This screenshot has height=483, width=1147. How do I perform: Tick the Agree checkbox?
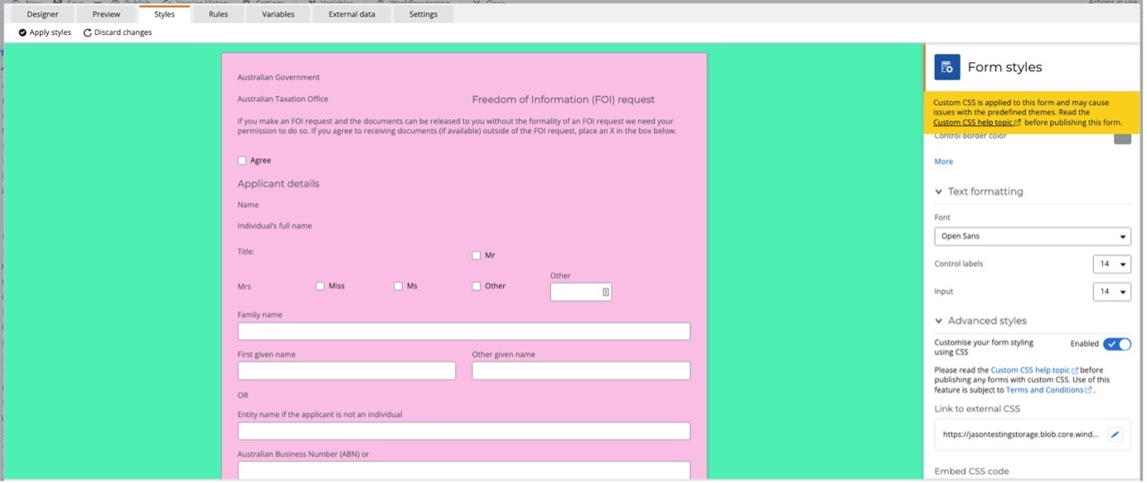pos(243,161)
